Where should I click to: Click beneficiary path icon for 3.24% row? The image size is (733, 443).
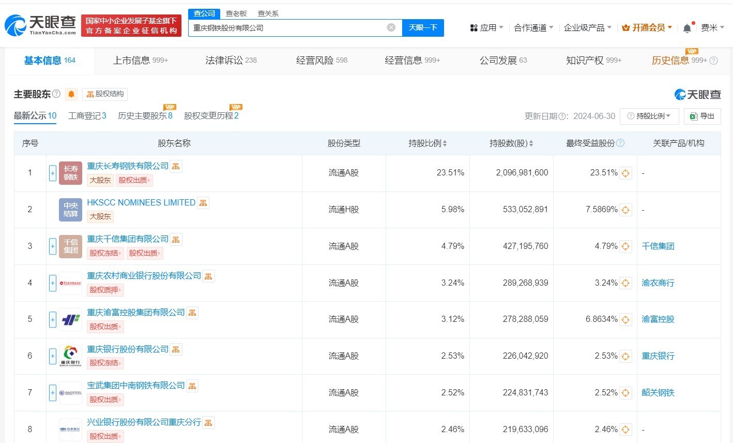[625, 283]
